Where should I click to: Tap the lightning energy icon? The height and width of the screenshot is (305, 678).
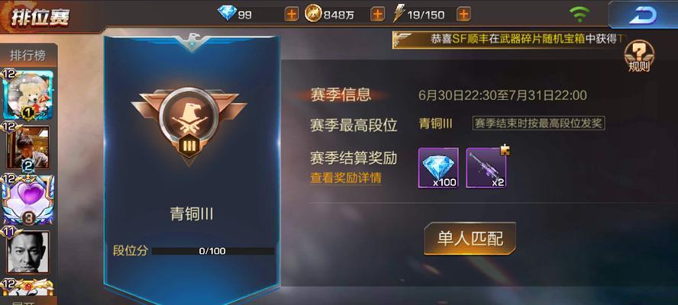click(399, 14)
